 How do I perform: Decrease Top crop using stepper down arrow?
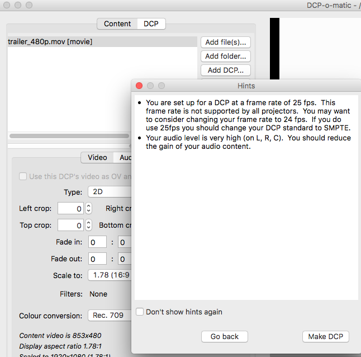[88, 228]
